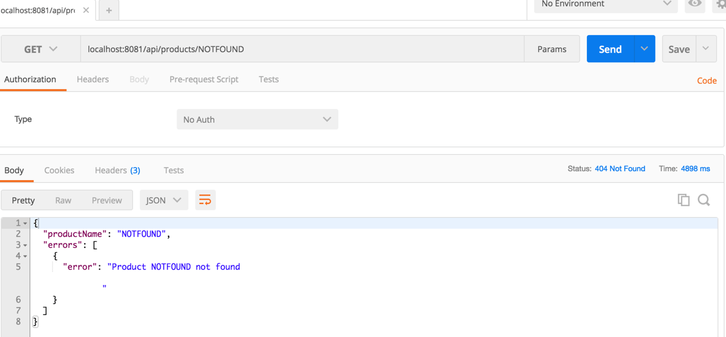The height and width of the screenshot is (337, 726).
Task: Change the JSON format dropdown
Action: (x=164, y=201)
